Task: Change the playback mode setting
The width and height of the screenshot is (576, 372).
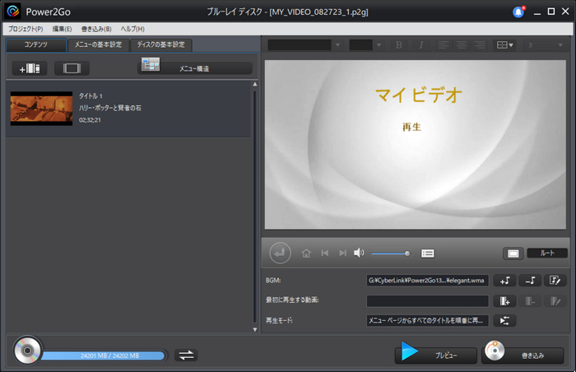Action: pyautogui.click(x=504, y=320)
